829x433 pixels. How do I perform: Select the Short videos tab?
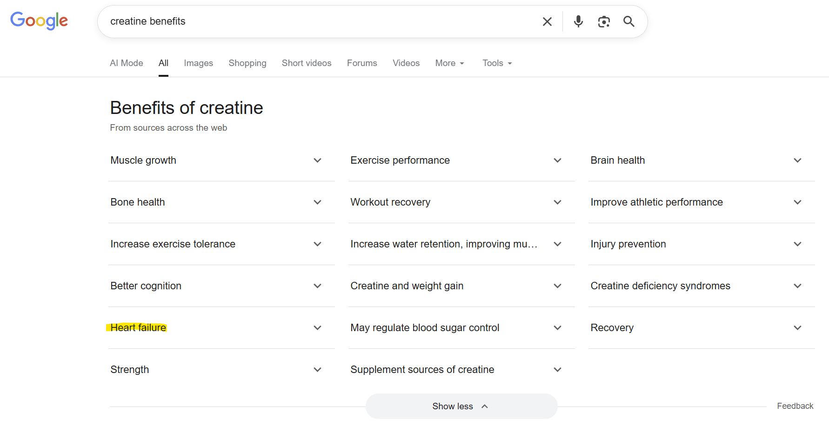click(x=307, y=63)
